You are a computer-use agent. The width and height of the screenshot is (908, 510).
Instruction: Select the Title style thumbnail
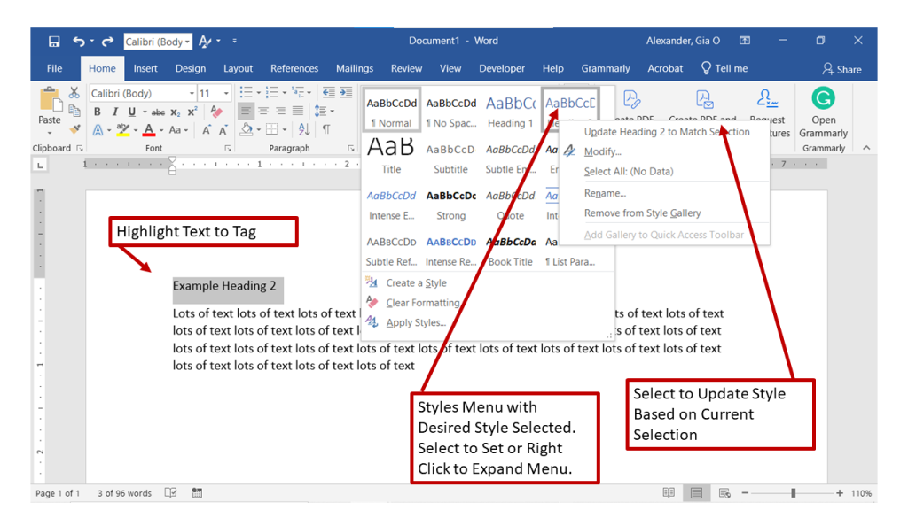click(391, 155)
